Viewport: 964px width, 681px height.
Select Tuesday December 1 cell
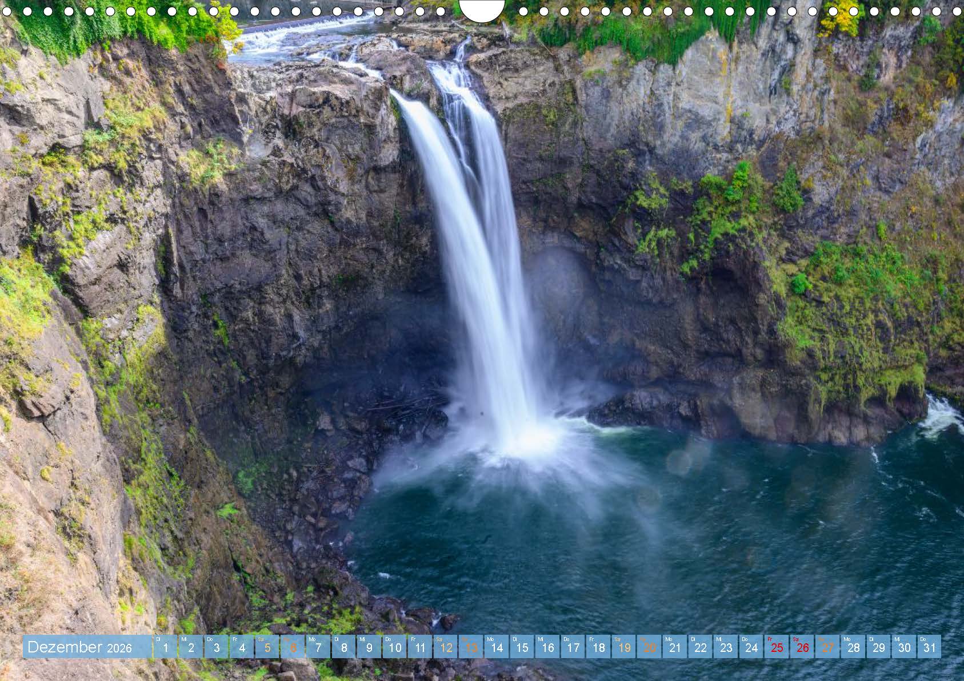[166, 647]
